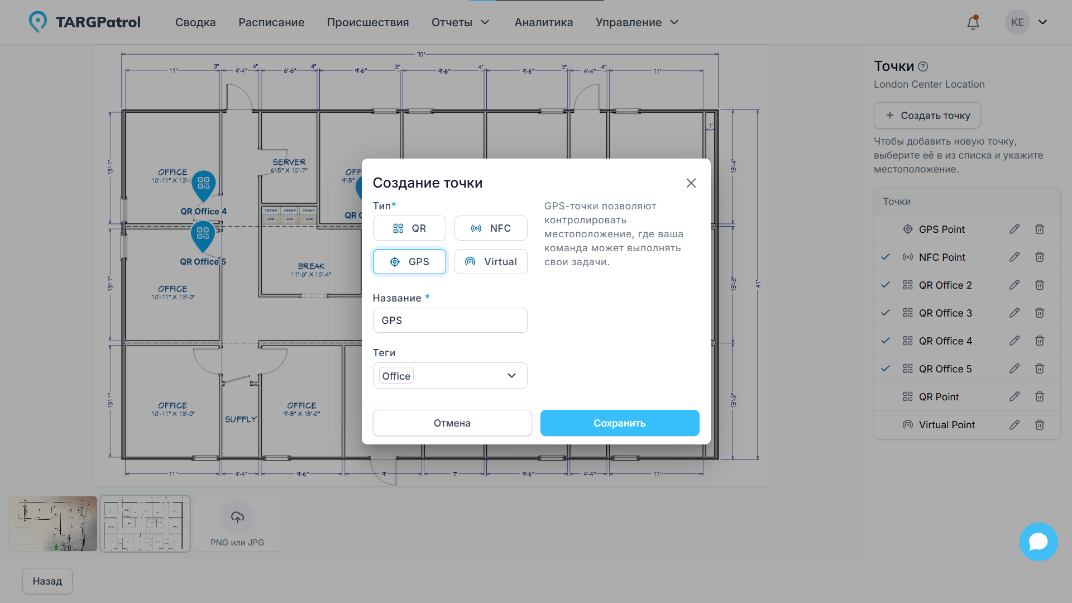Select the NFC point type
Viewport: 1072px width, 603px height.
click(x=491, y=228)
